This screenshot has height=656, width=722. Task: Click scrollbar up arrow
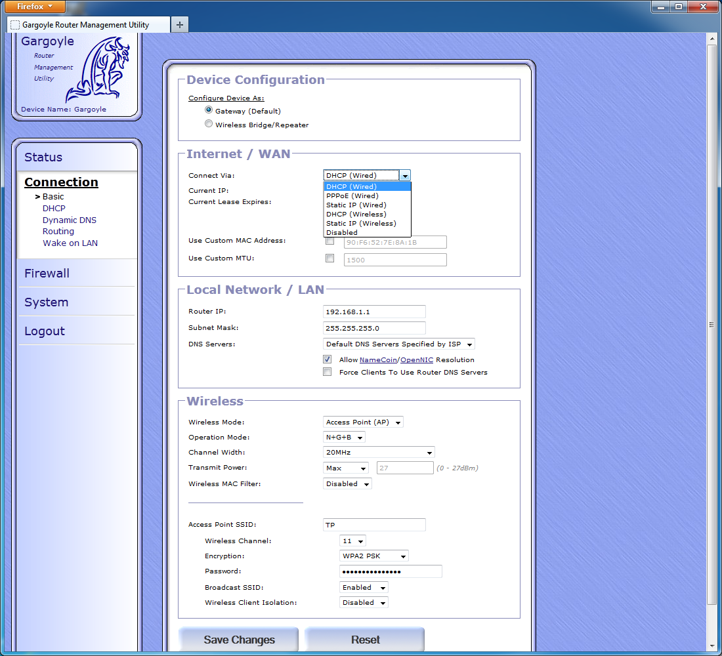tap(711, 39)
